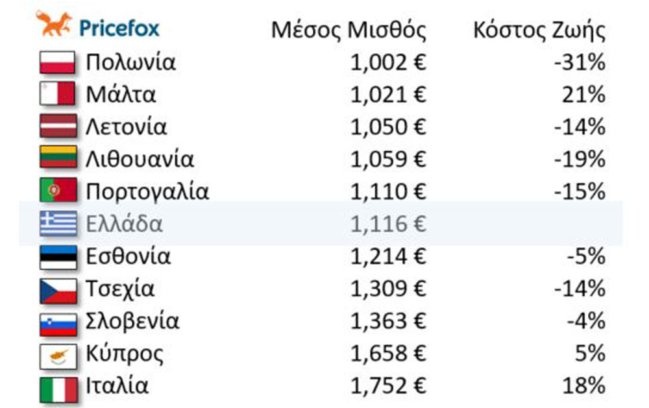Click the Pricefox brand name text
This screenshot has width=649, height=408.
coord(119,29)
